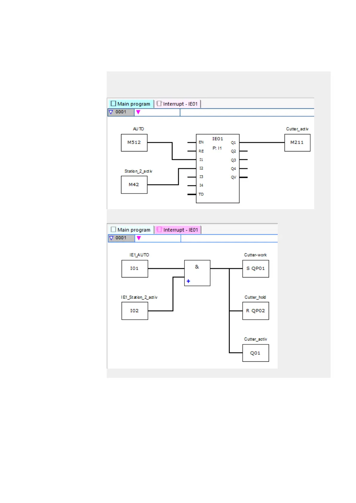Viewport: 356px width, 503px height.
Task: Click the EN input pin of IE01
Action: [201, 142]
